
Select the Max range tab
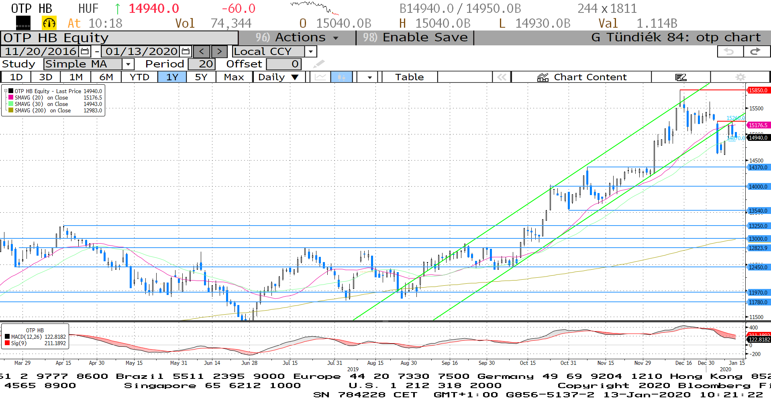point(234,77)
